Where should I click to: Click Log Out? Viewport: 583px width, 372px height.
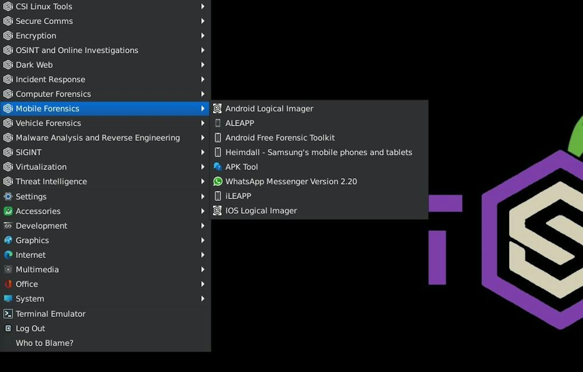click(30, 328)
